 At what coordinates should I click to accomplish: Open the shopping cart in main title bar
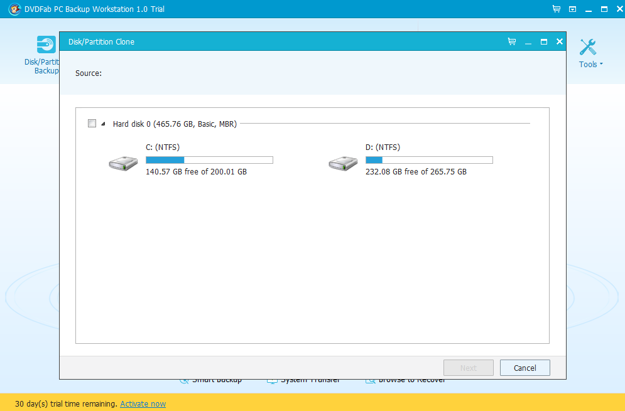pyautogui.click(x=557, y=9)
